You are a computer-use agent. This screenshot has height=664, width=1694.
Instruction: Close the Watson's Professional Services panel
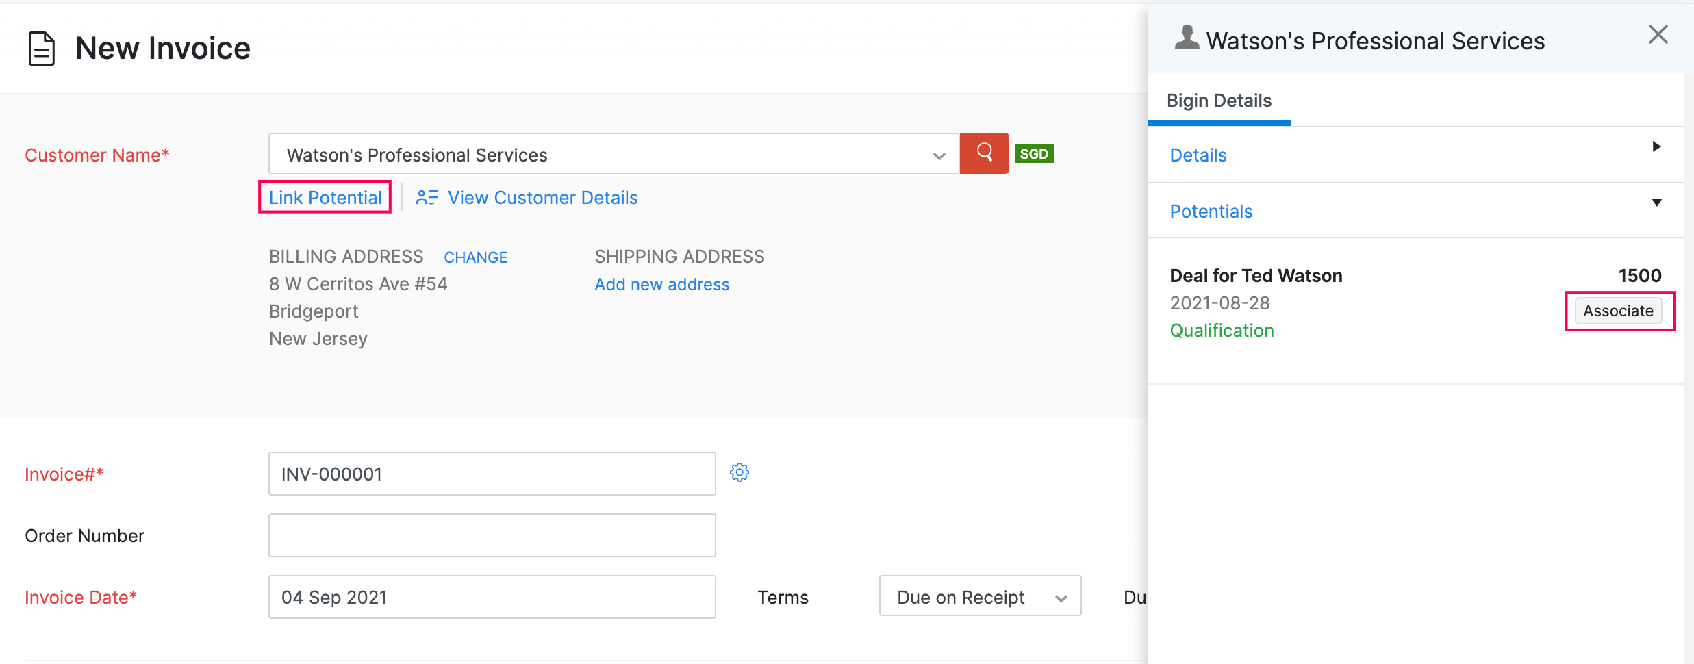tap(1658, 35)
